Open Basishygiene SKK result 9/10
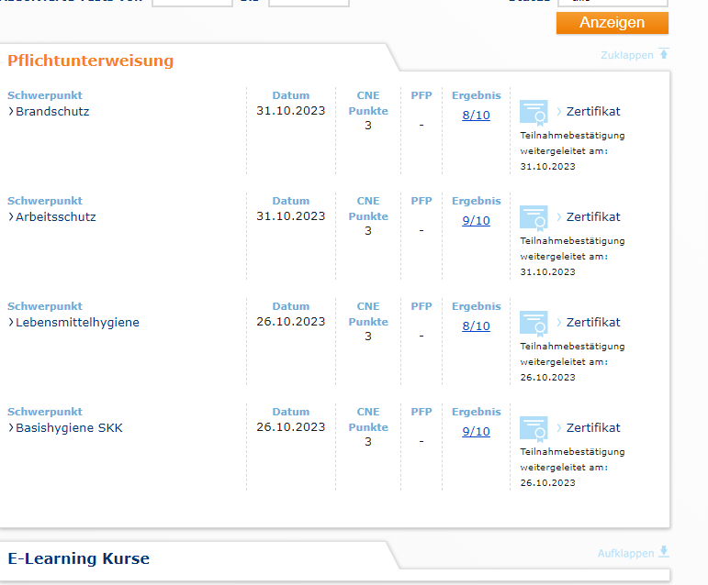The width and height of the screenshot is (708, 585). pyautogui.click(x=476, y=432)
